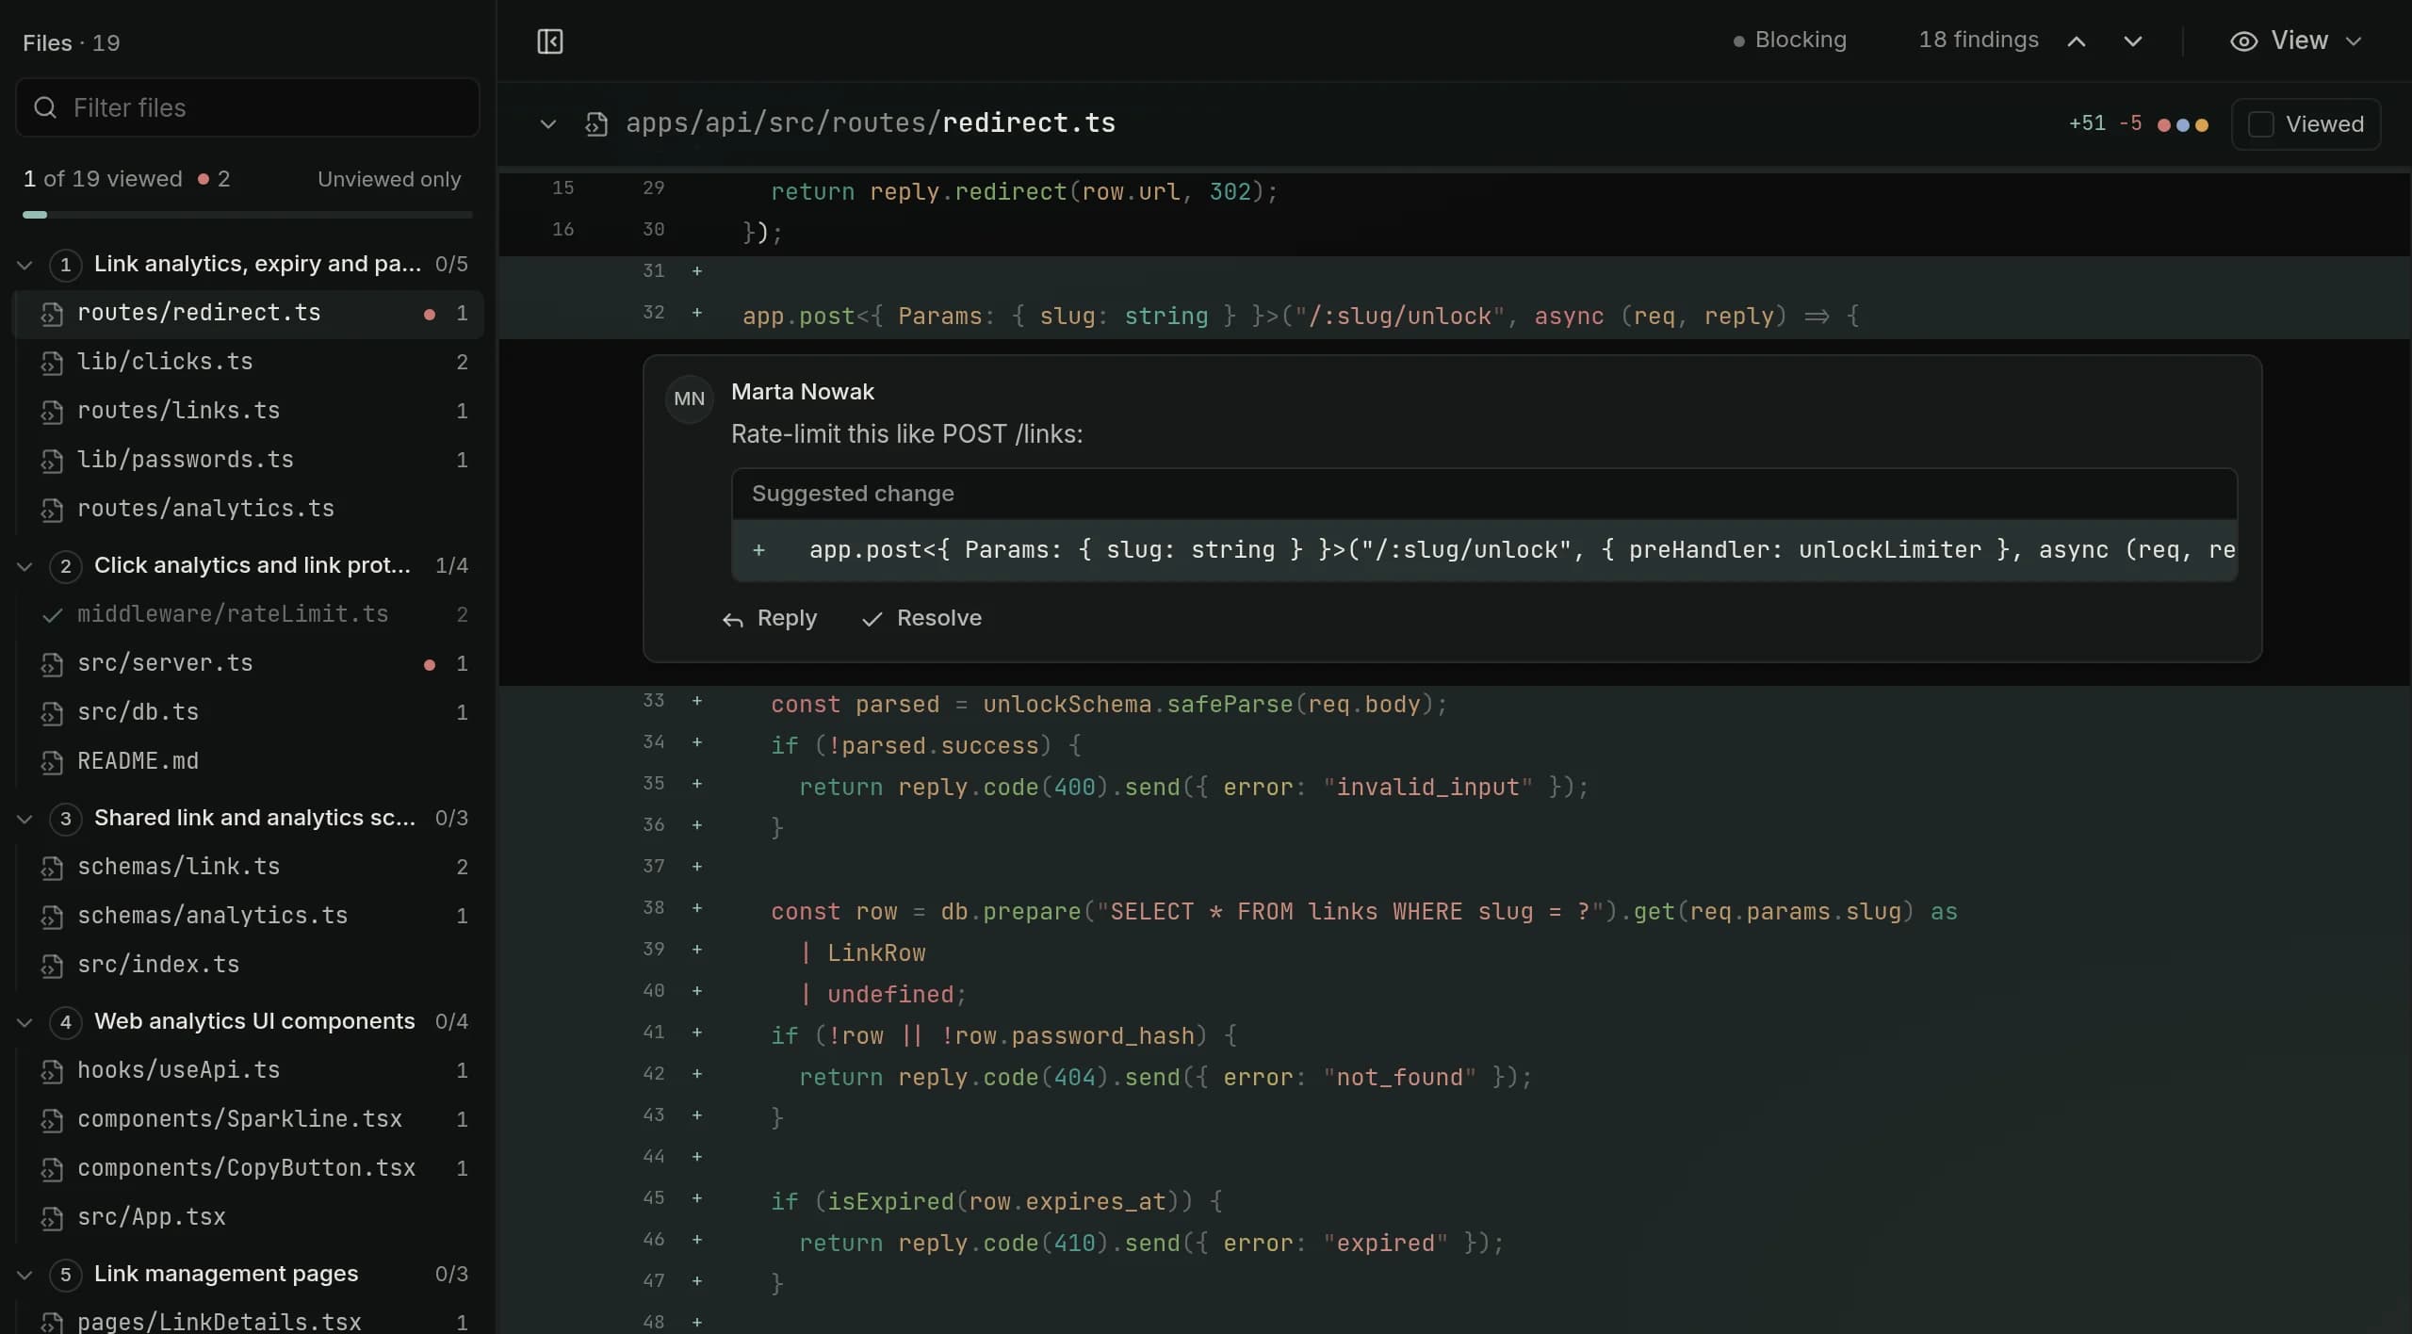The image size is (2412, 1334).
Task: Click the colored severity dots by +51 -5
Action: [x=2183, y=124]
